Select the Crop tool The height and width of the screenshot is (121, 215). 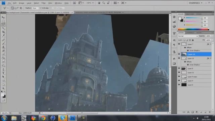3,32
